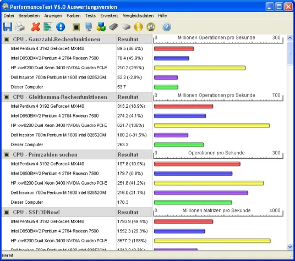The width and height of the screenshot is (295, 261).
Task: Click result value 313.2 (18.9%)
Action: (x=131, y=106)
